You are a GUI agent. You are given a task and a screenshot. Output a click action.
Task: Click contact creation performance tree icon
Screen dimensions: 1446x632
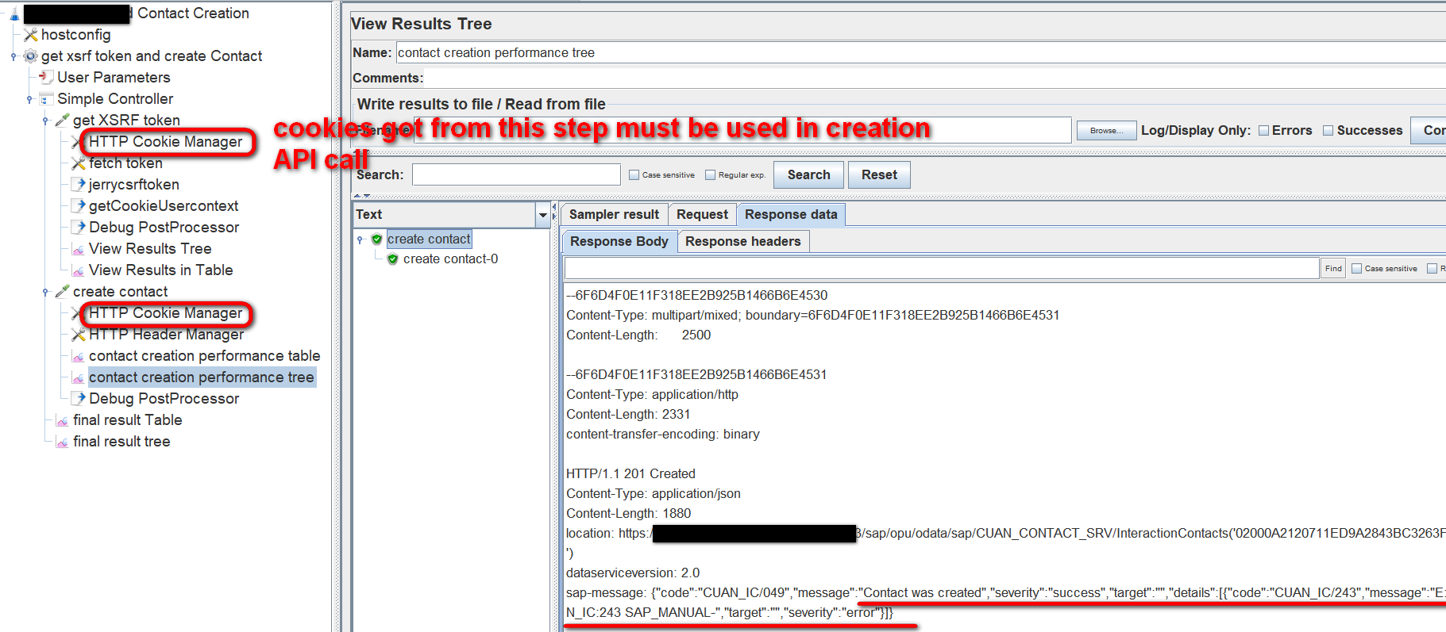(79, 377)
